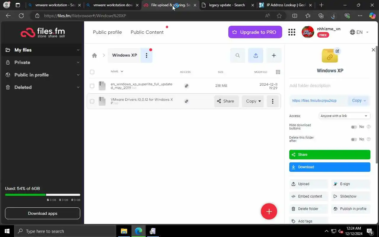Open Windows XP folder options three-dot menu
The image size is (379, 237).
(146, 55)
